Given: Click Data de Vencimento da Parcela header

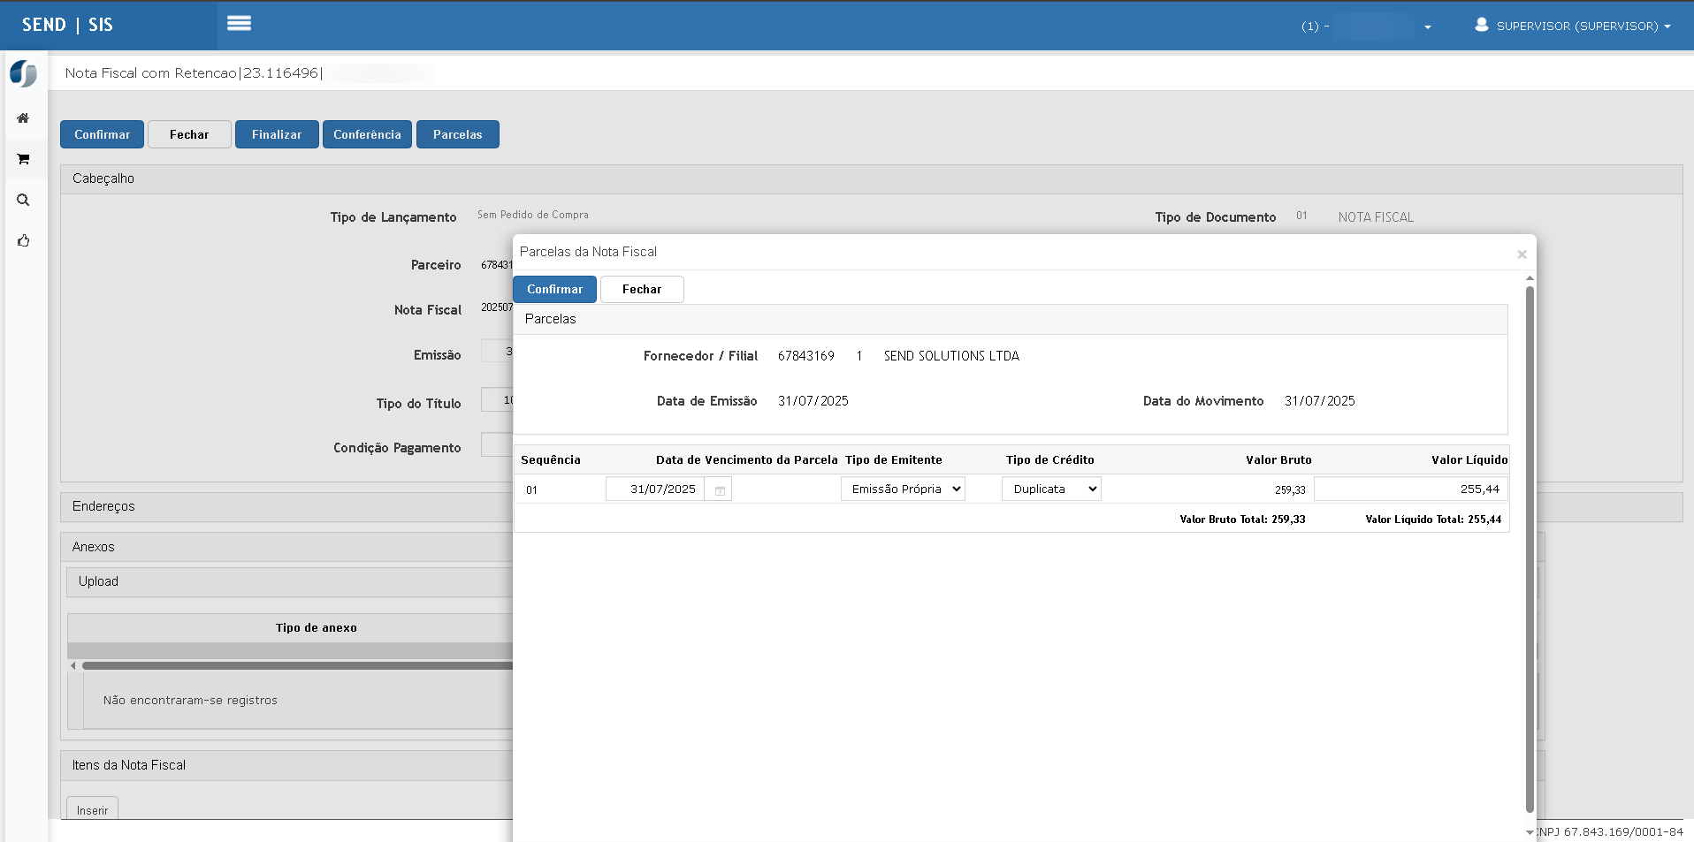Looking at the screenshot, I should [x=747, y=459].
